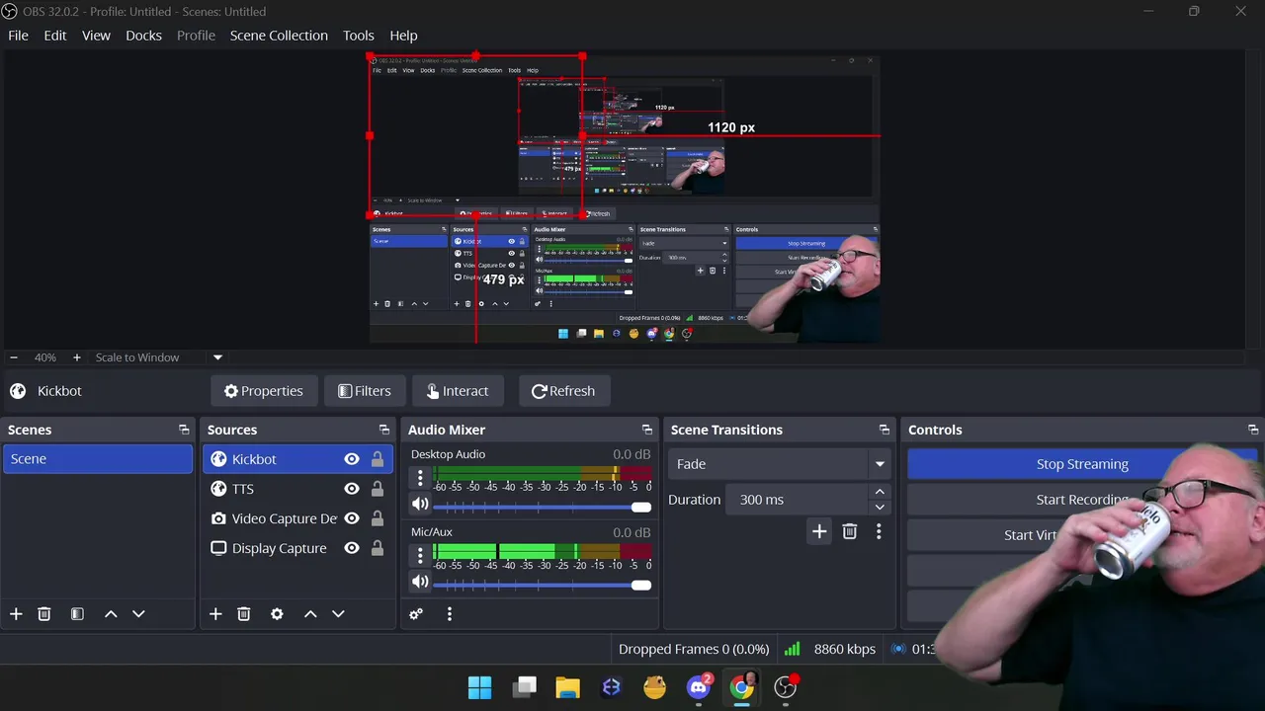Toggle lock on TTS source
This screenshot has height=711, width=1265.
coord(378,489)
